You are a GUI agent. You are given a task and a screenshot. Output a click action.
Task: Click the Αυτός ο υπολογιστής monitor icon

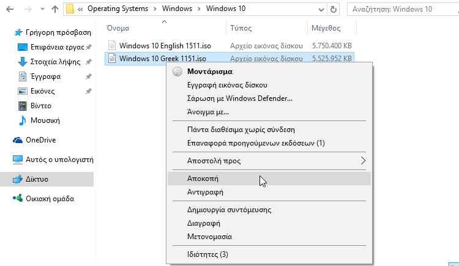[18, 160]
